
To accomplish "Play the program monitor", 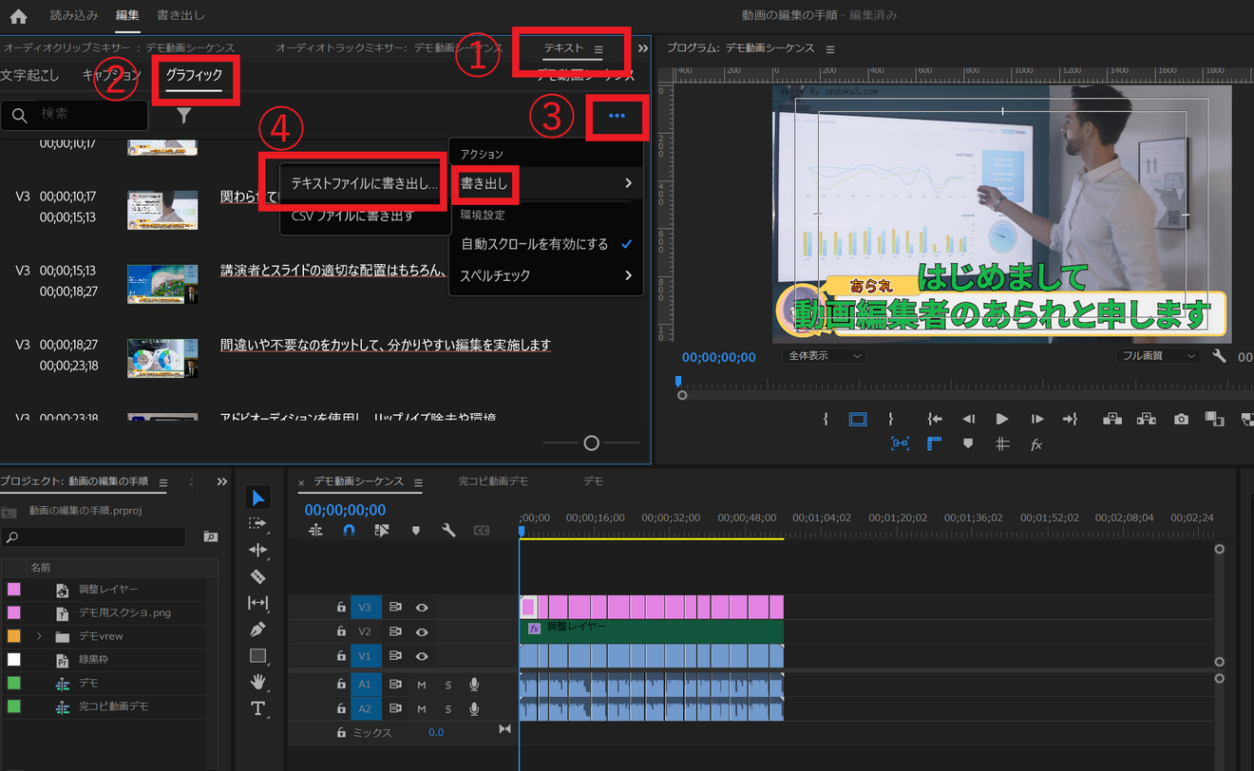I will [x=1002, y=419].
